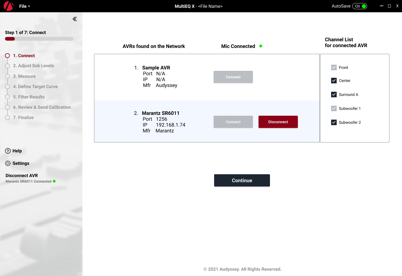Uncheck the Surround A channel checkbox
The height and width of the screenshot is (276, 402).
334,95
